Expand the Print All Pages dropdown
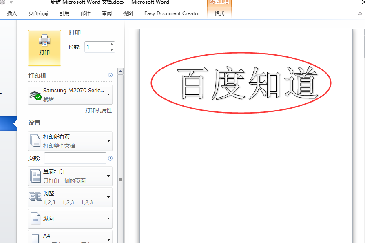 tap(70, 141)
